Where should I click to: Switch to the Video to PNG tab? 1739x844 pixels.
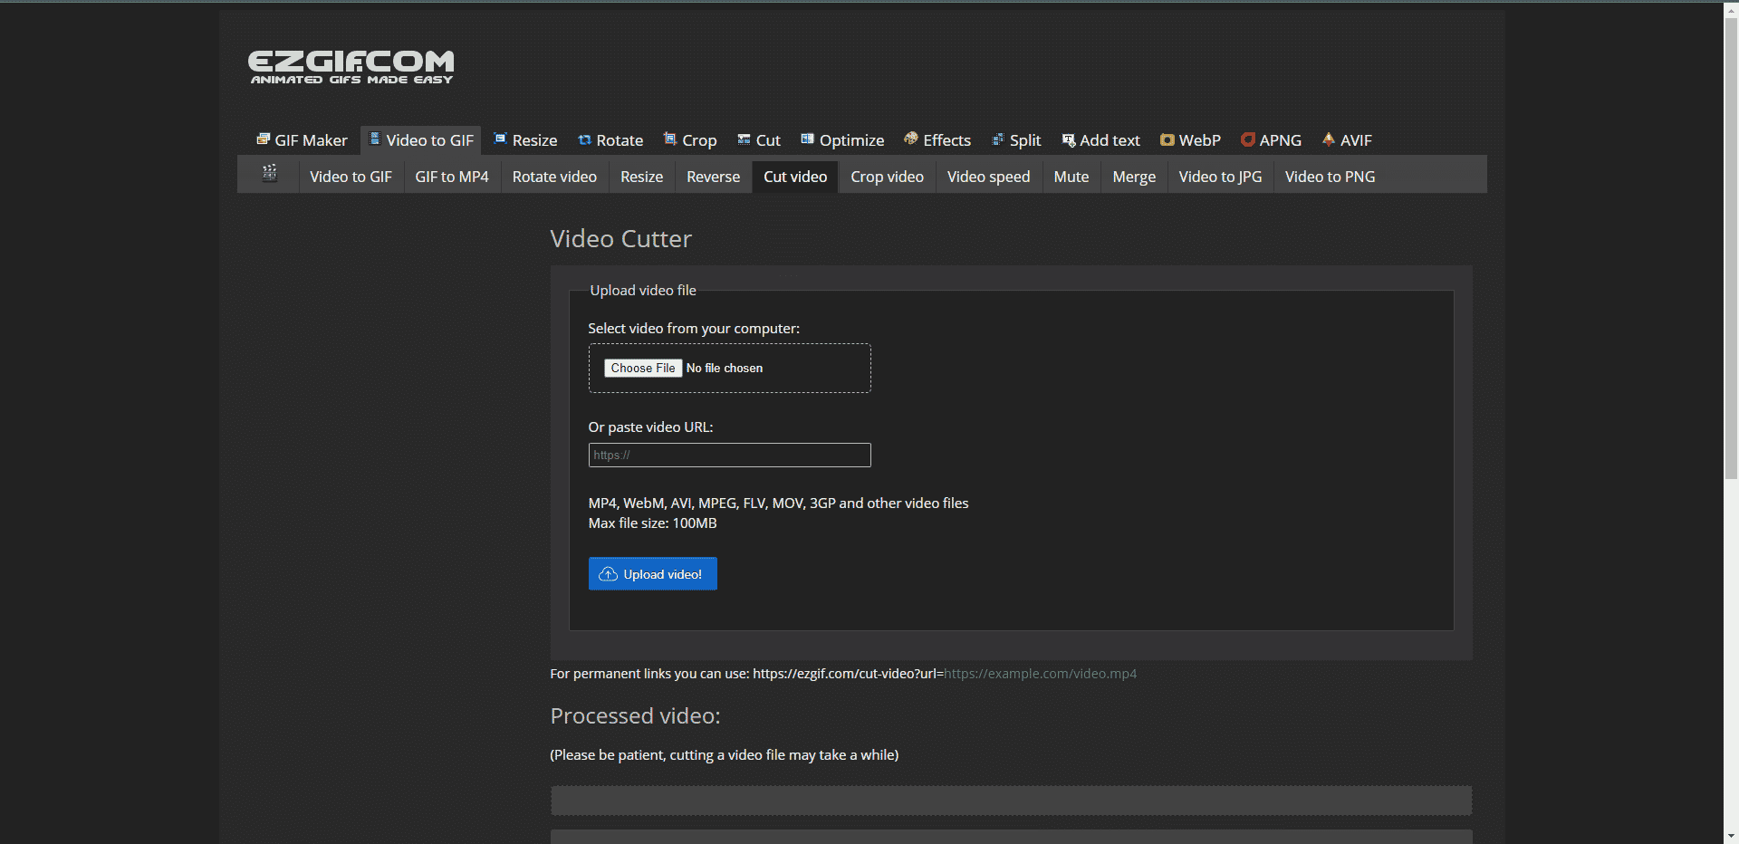[x=1330, y=177]
